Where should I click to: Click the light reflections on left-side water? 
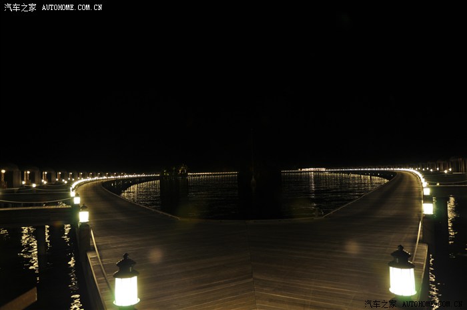point(30,247)
